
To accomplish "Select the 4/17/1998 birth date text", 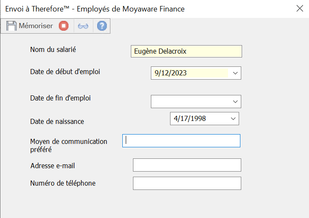I will pos(190,118).
